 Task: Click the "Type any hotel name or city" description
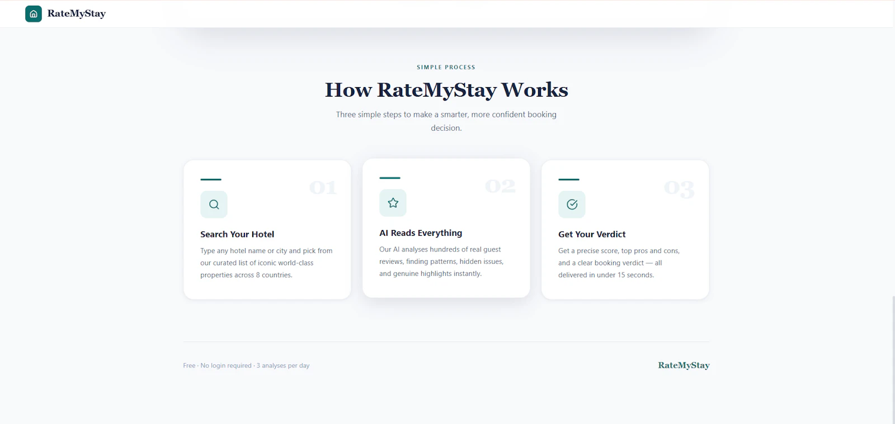pyautogui.click(x=266, y=263)
